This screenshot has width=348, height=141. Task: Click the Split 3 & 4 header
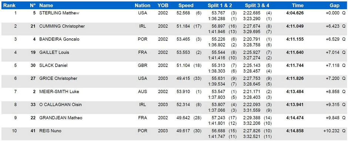tap(257, 6)
